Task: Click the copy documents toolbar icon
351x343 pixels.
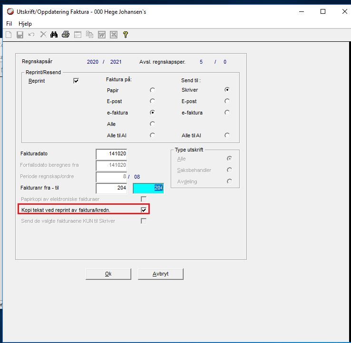Action: 89,35
